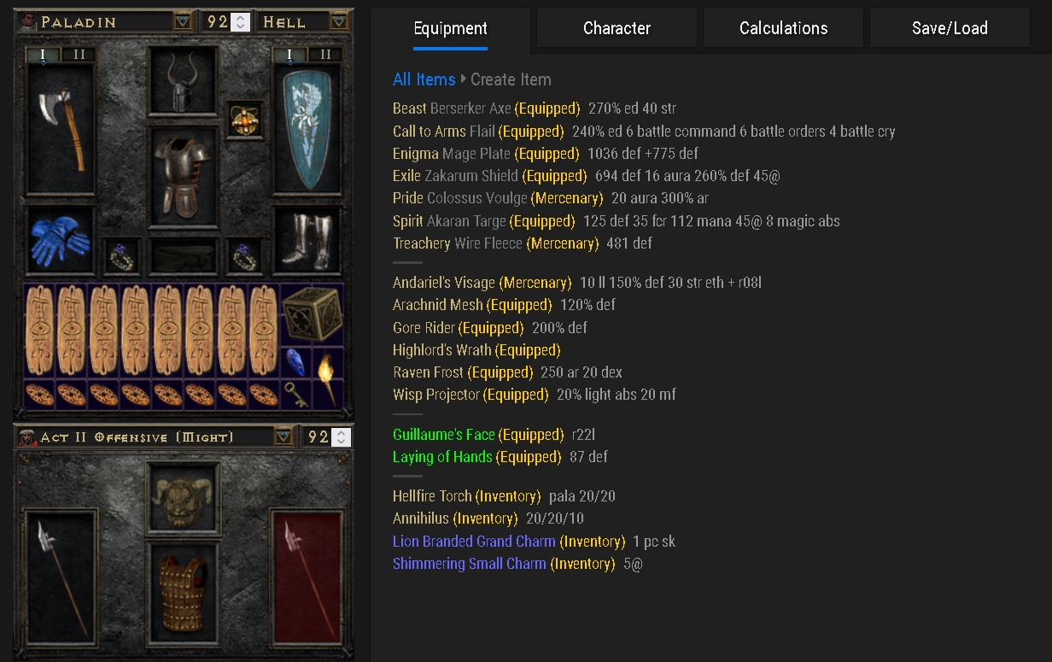Switch to shield set II on right
1052x662 pixels.
(x=324, y=55)
